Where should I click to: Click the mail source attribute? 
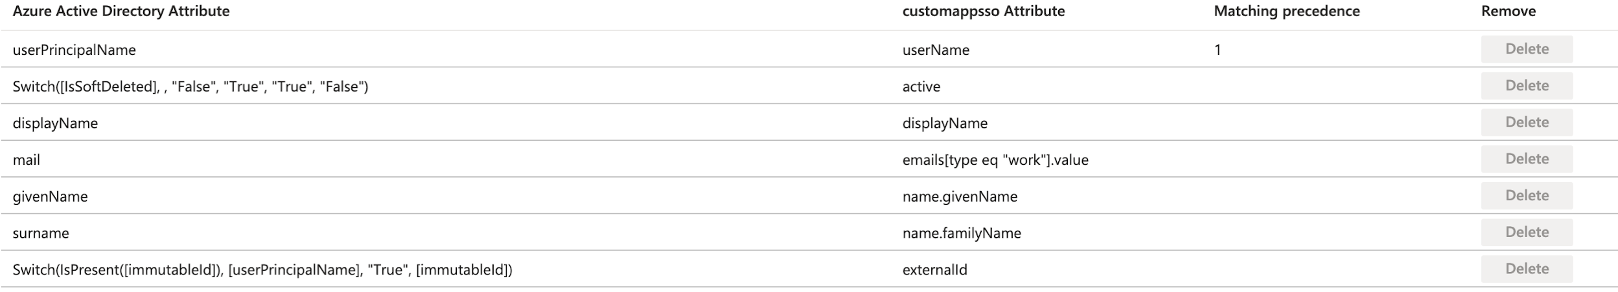click(x=27, y=160)
